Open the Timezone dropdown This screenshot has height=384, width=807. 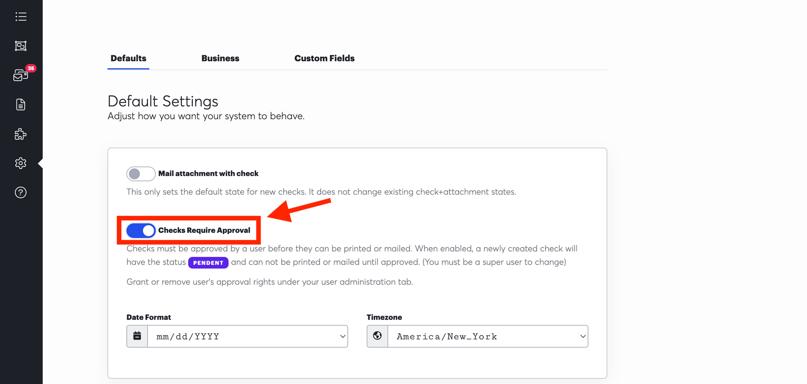(x=488, y=336)
